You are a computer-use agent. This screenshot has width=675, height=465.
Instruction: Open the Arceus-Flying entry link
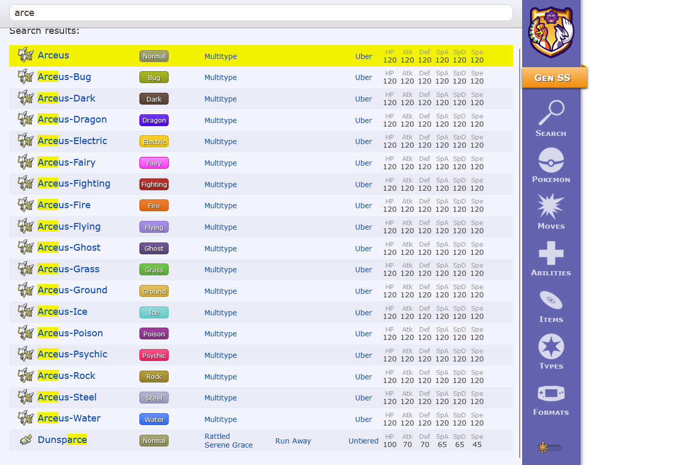69,227
